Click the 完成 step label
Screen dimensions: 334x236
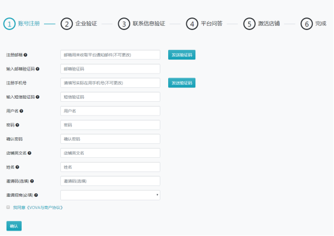[x=321, y=23]
